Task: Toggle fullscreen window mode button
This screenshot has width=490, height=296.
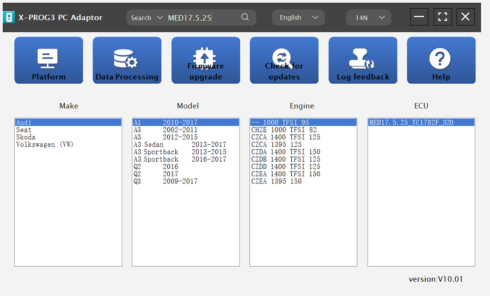Action: (442, 17)
